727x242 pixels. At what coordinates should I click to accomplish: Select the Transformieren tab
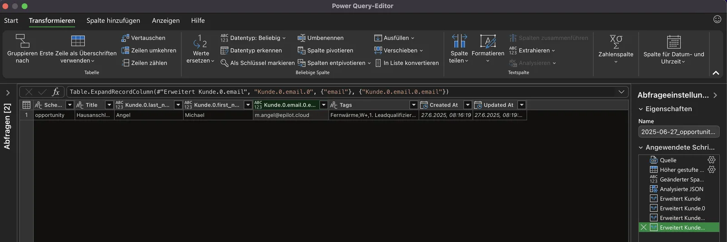point(52,20)
